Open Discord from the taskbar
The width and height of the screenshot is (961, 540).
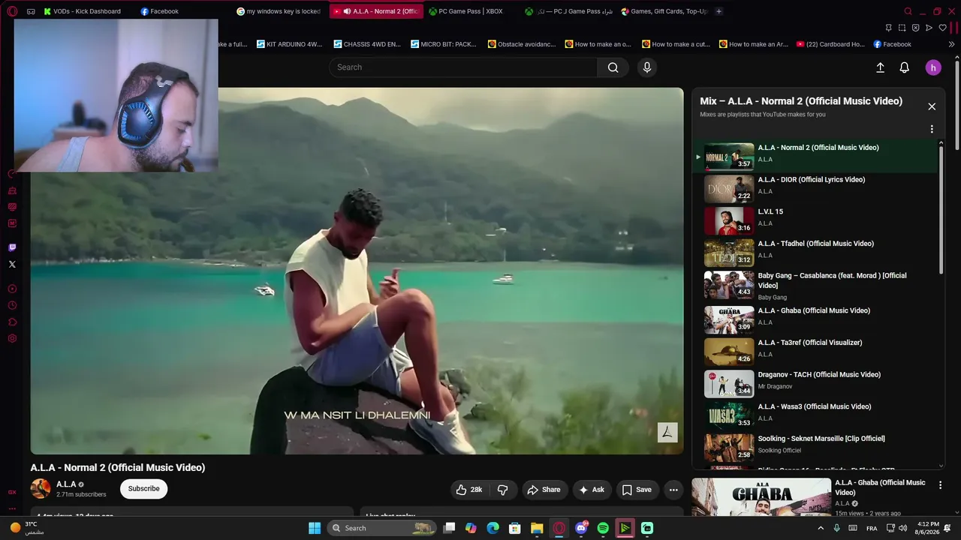(x=581, y=528)
